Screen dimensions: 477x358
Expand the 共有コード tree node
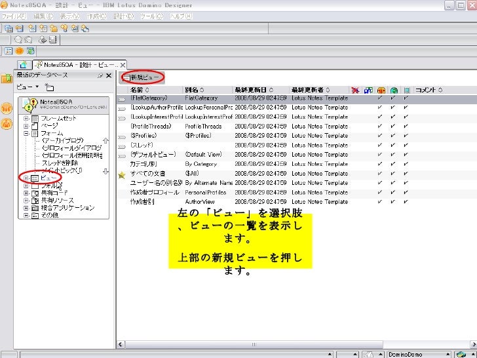pyautogui.click(x=26, y=193)
